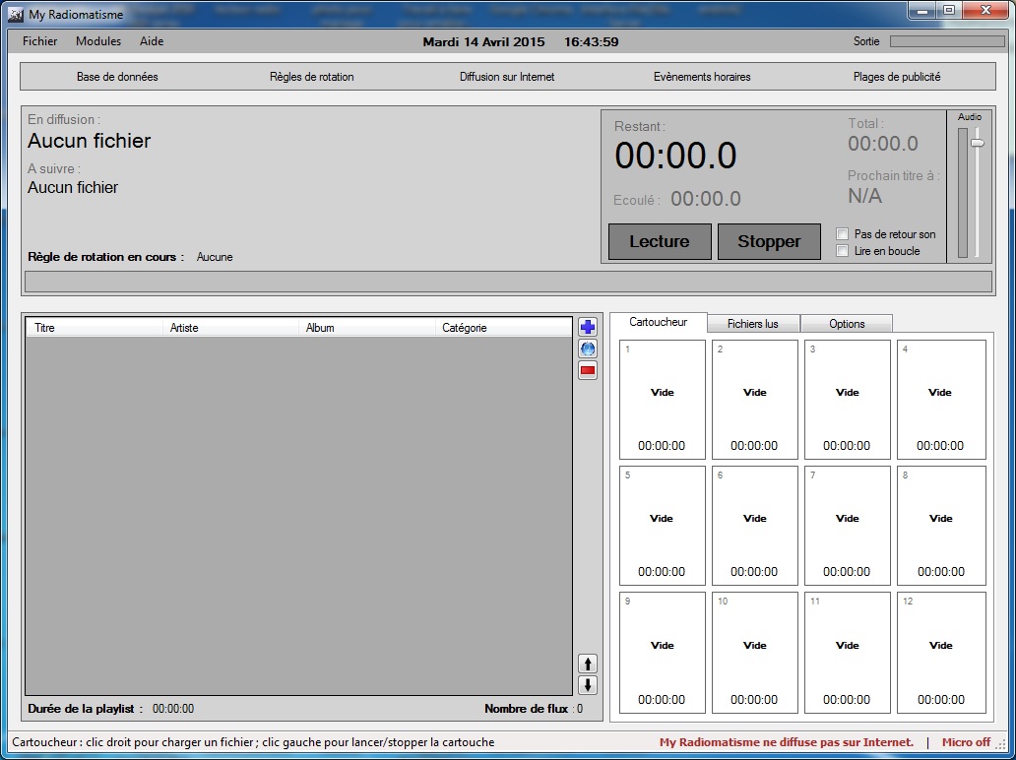This screenshot has width=1016, height=760.
Task: Enable the Pas de retour son checkbox
Action: 842,234
